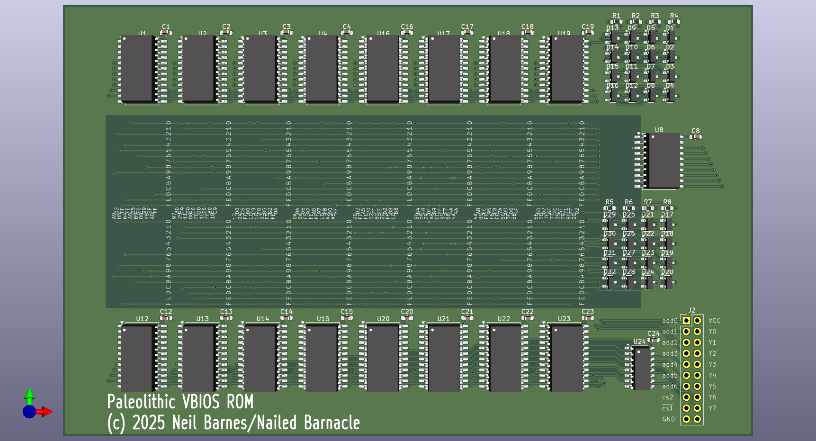This screenshot has height=441, width=816.
Task: Select the U8 chip on the board
Action: point(664,161)
